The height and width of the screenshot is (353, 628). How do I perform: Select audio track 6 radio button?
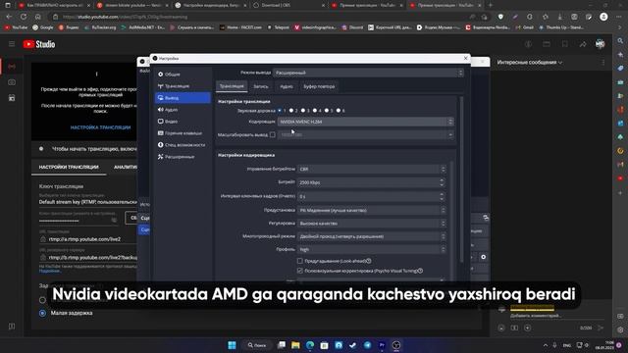(339, 111)
